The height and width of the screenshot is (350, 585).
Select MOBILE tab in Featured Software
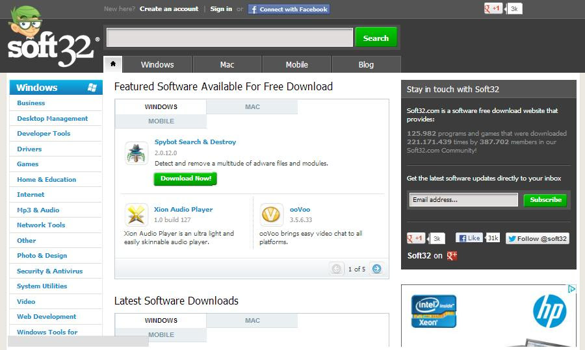[161, 121]
